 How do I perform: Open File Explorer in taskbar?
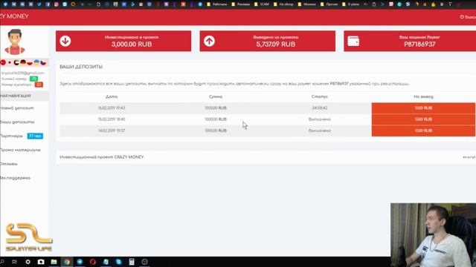tap(54, 262)
